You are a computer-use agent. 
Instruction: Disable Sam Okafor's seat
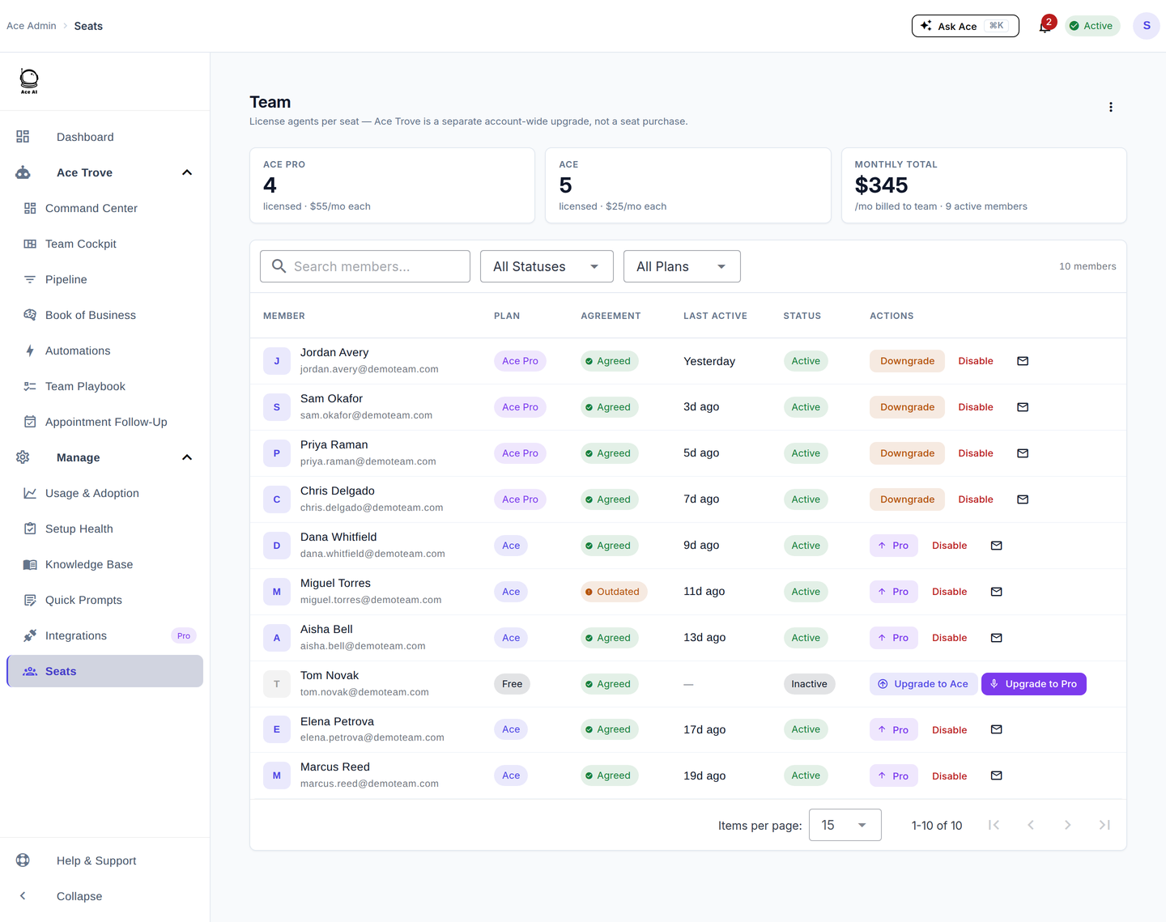(x=976, y=407)
